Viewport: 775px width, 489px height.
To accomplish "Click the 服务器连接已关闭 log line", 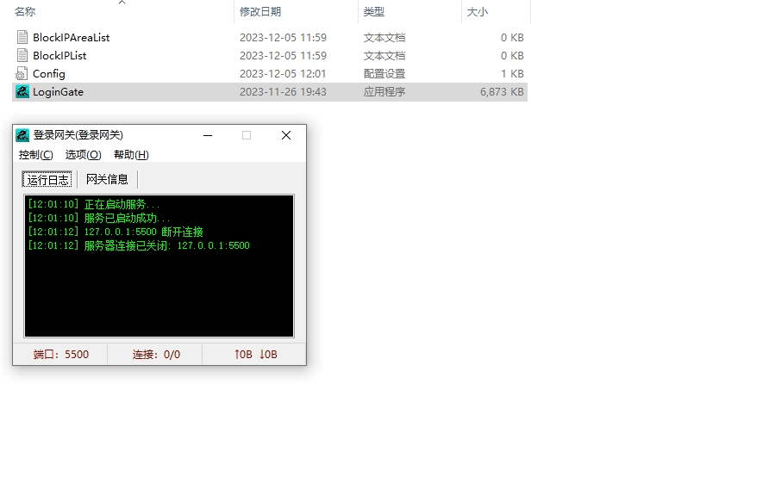I will [139, 245].
